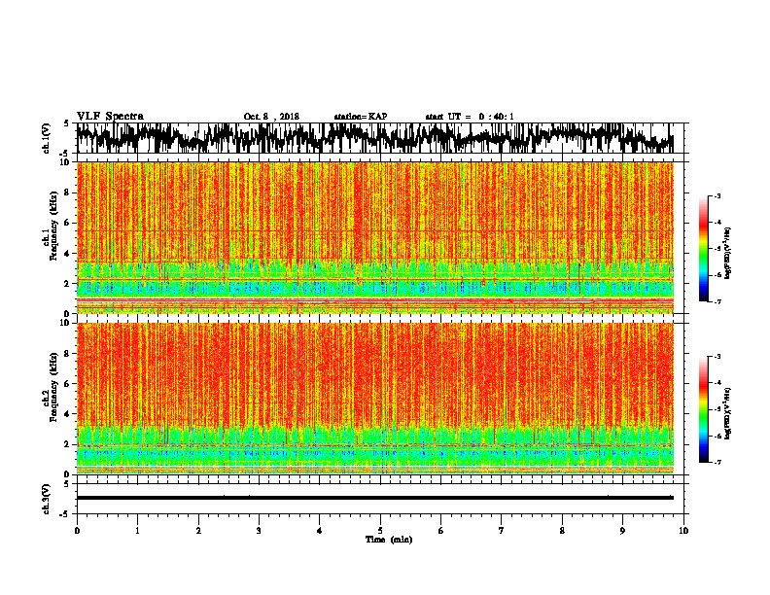The height and width of the screenshot is (595, 770).
Task: Click the ch.2 Frequency (kHz) axis label
Action: (x=52, y=387)
